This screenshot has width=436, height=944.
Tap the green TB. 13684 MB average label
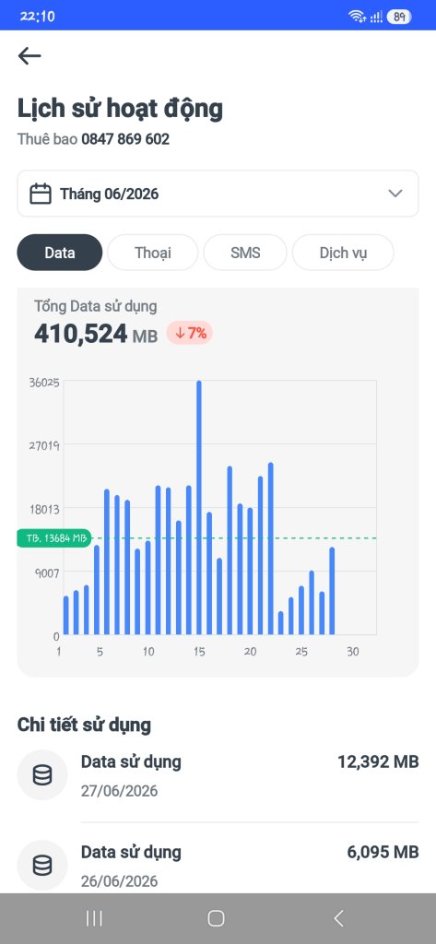[x=53, y=538]
